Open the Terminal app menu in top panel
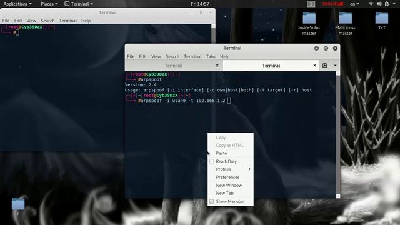 click(79, 4)
